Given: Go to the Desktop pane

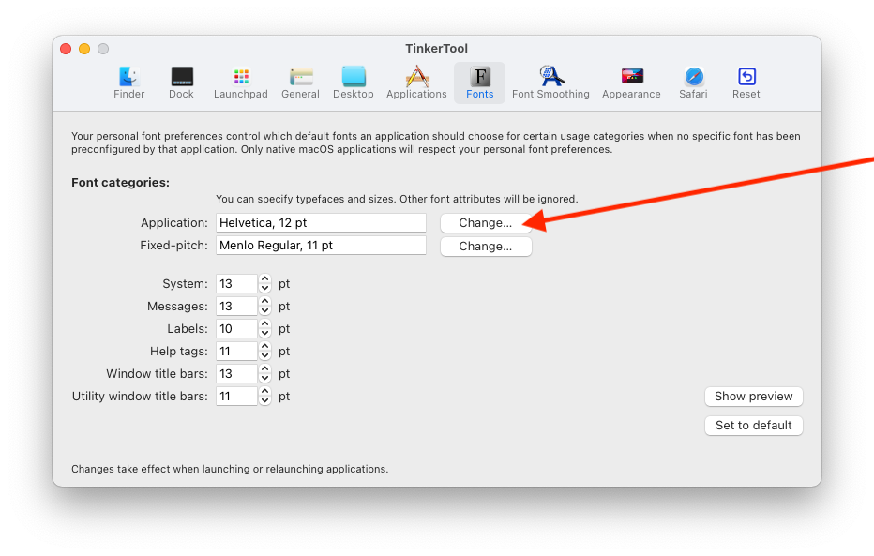Looking at the screenshot, I should [354, 83].
